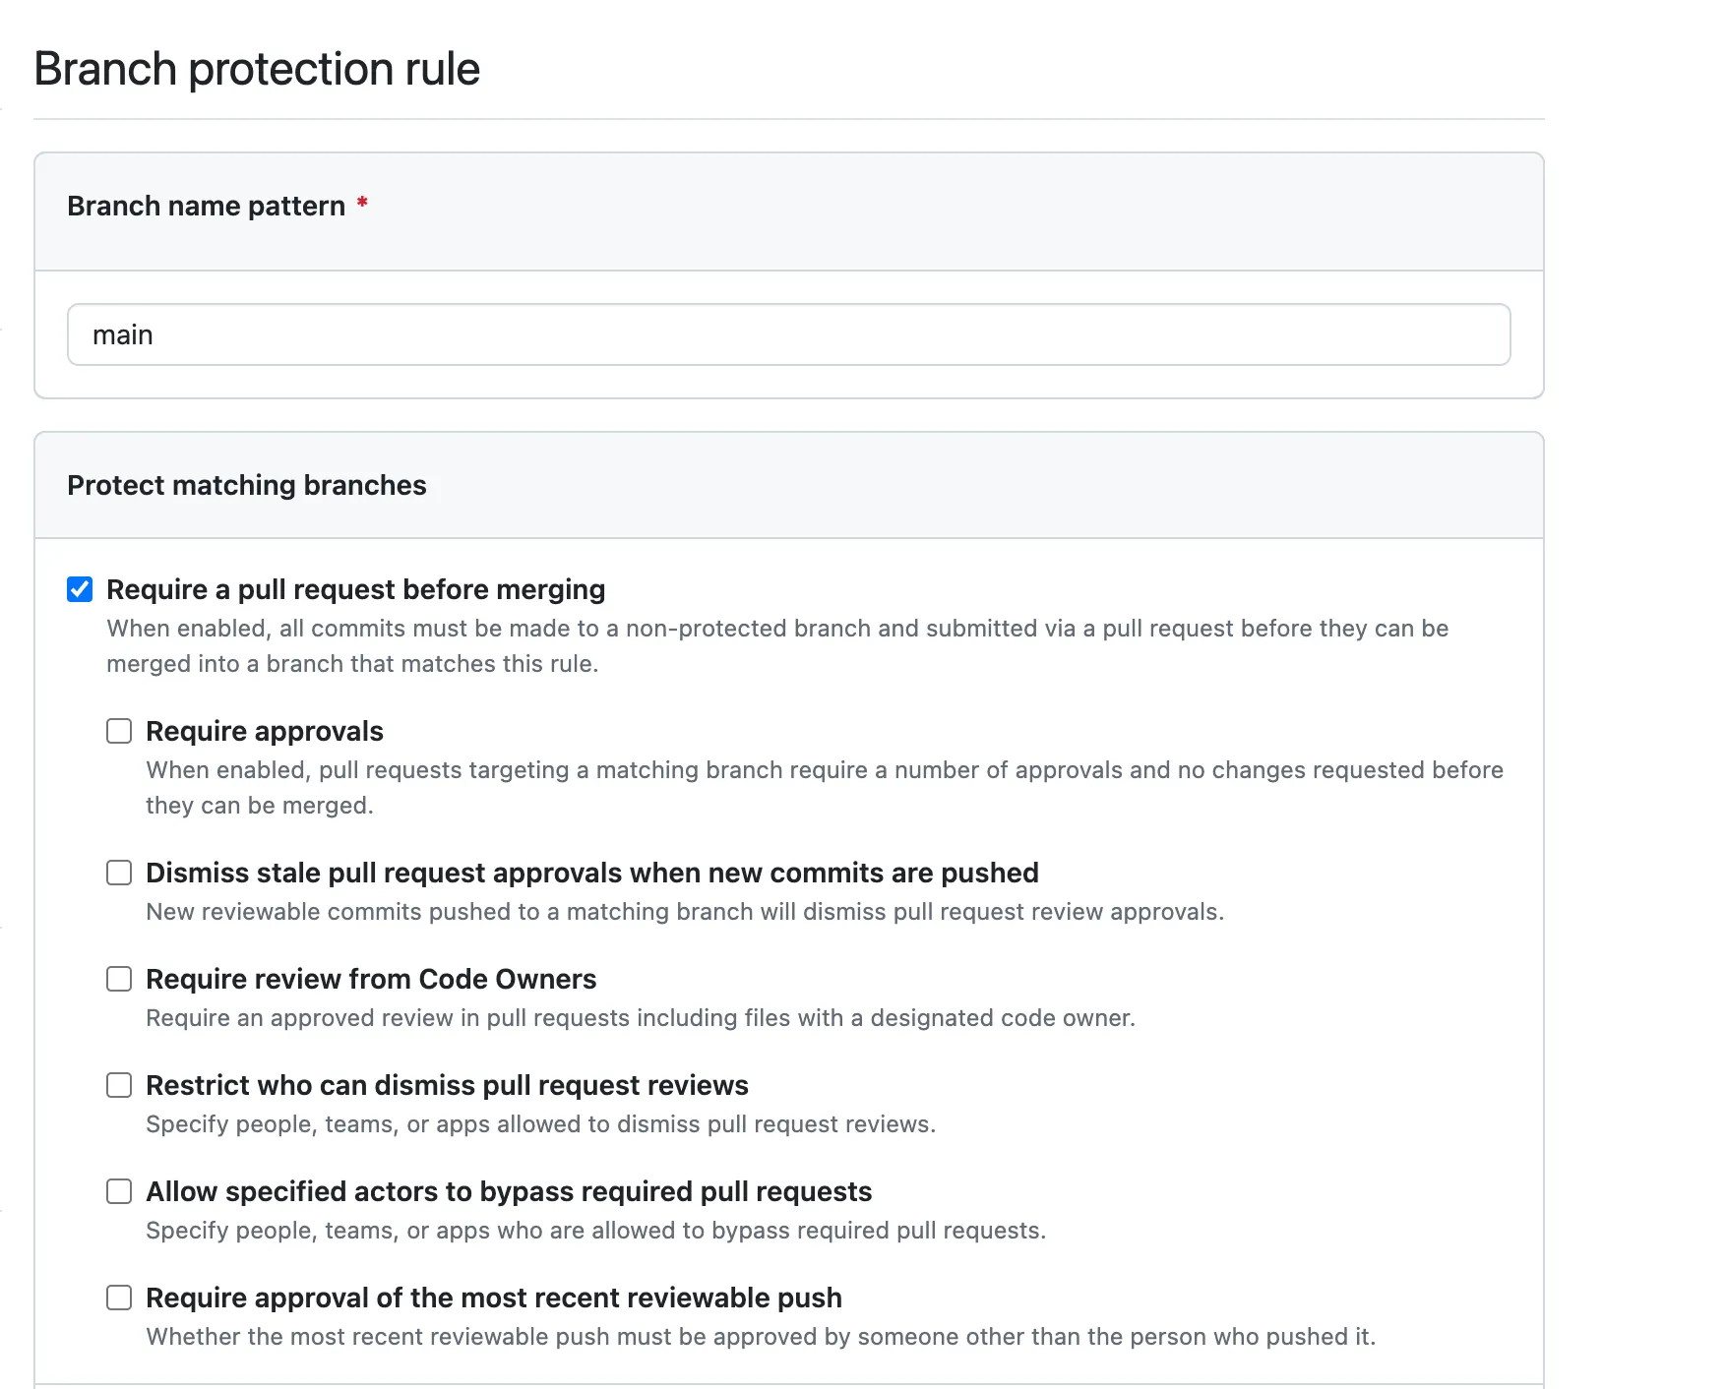Viewport: 1726px width, 1389px height.
Task: Click the 'Dismiss stale pull request approvals' label text
Action: (x=591, y=873)
